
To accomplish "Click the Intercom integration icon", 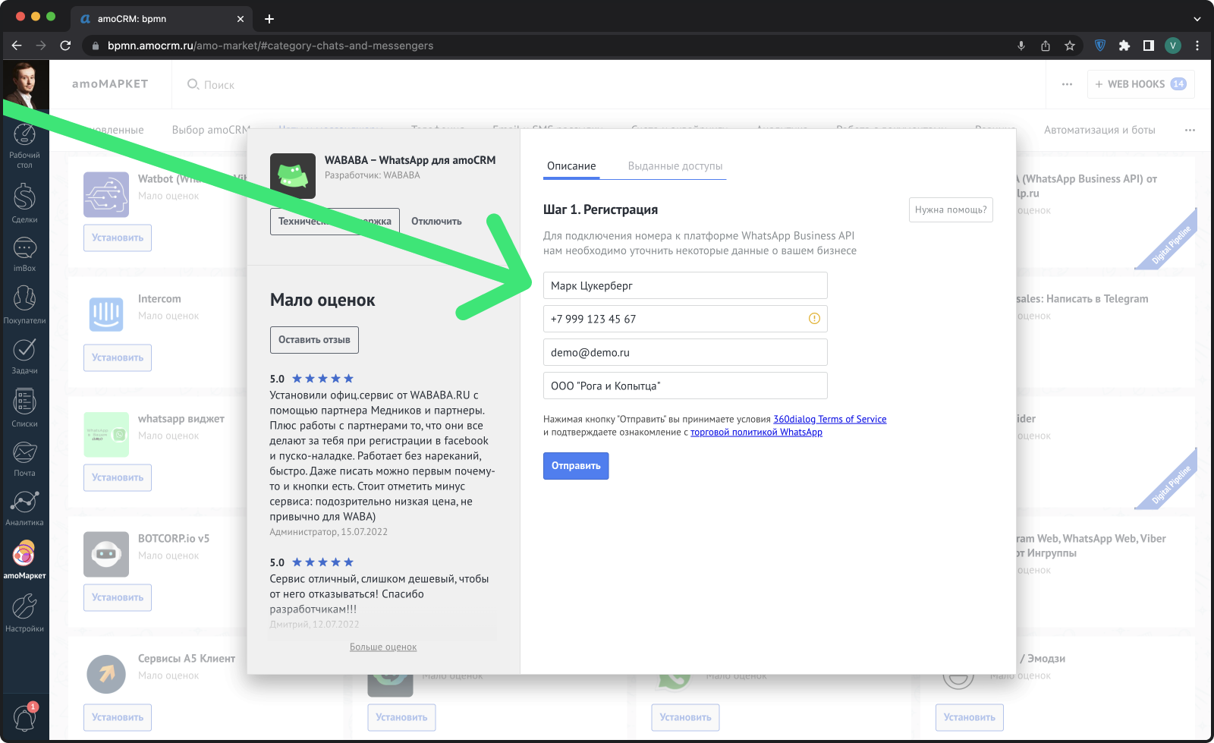I will pyautogui.click(x=106, y=314).
